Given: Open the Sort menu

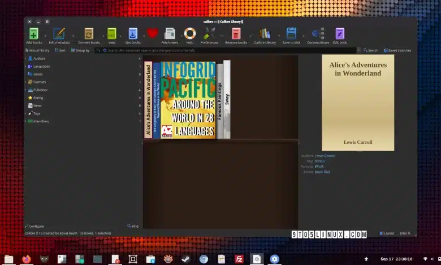Looking at the screenshot, I should point(60,51).
